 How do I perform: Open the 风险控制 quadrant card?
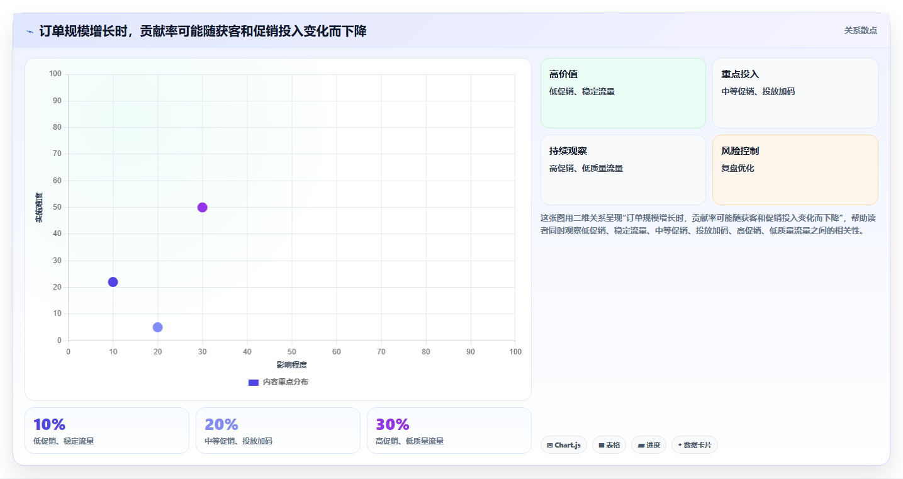[795, 170]
